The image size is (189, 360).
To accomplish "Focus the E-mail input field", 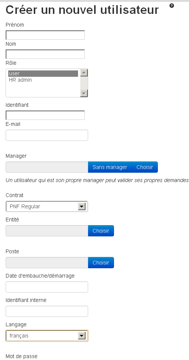I will pyautogui.click(x=47, y=135).
